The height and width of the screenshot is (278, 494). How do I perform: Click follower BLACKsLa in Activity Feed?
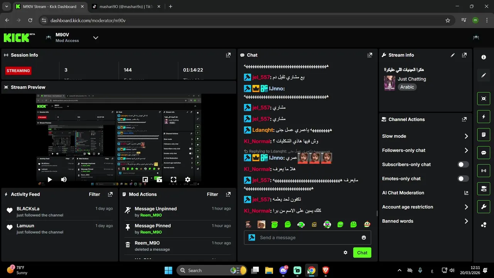28,209
